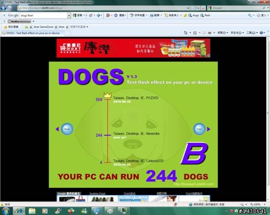Click the Add to Favorites Bar star icon
270x215 pixels.
(26, 27)
